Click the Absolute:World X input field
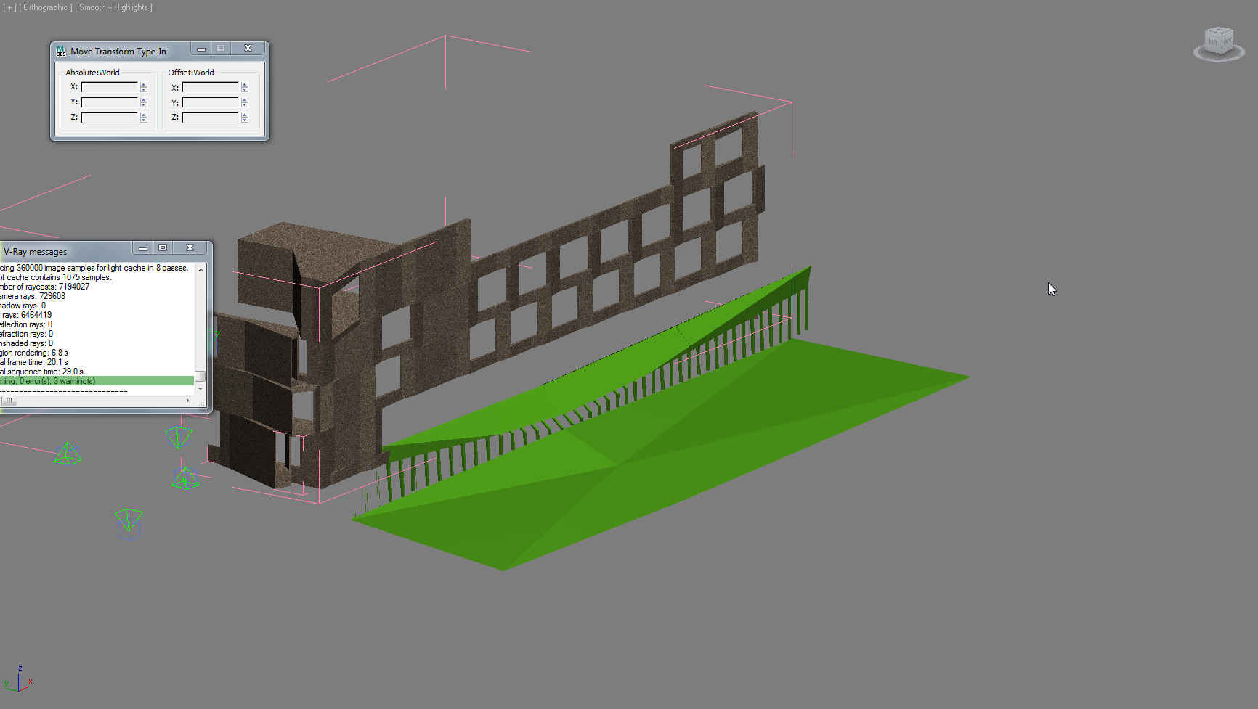Viewport: 1258px width, 709px height. [109, 87]
